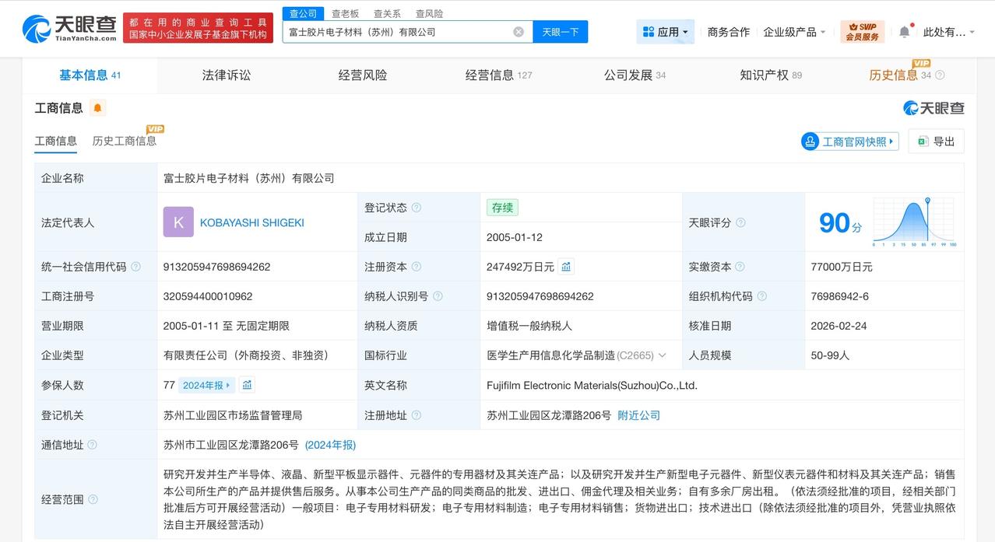Click the SVIP会员服务 membership icon
The height and width of the screenshot is (542, 995).
click(x=861, y=31)
